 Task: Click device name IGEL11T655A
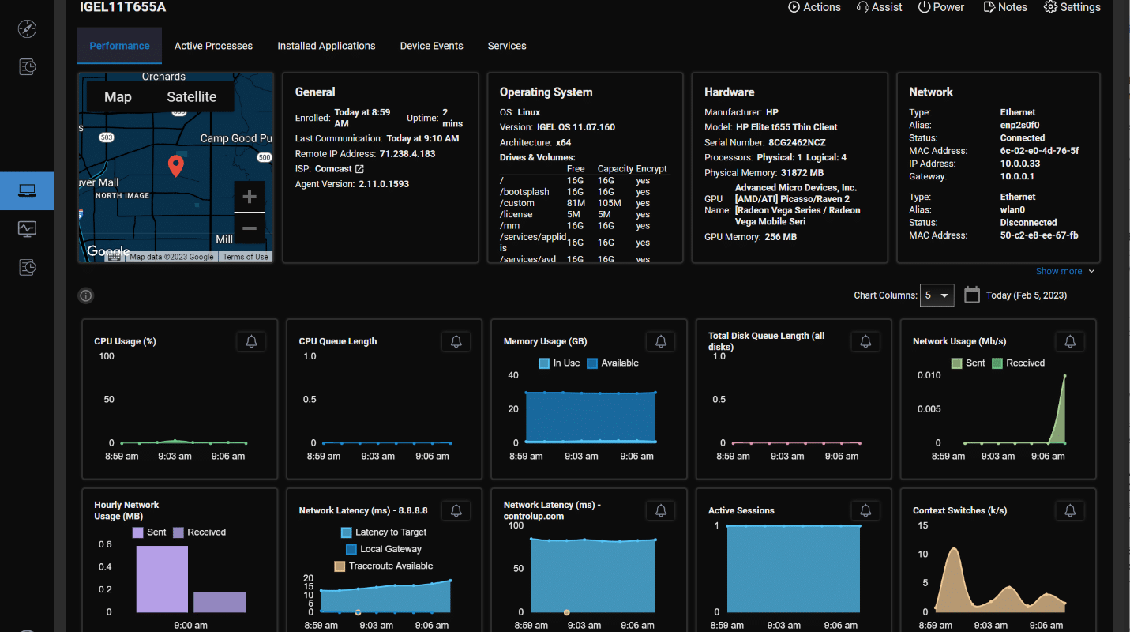click(123, 7)
